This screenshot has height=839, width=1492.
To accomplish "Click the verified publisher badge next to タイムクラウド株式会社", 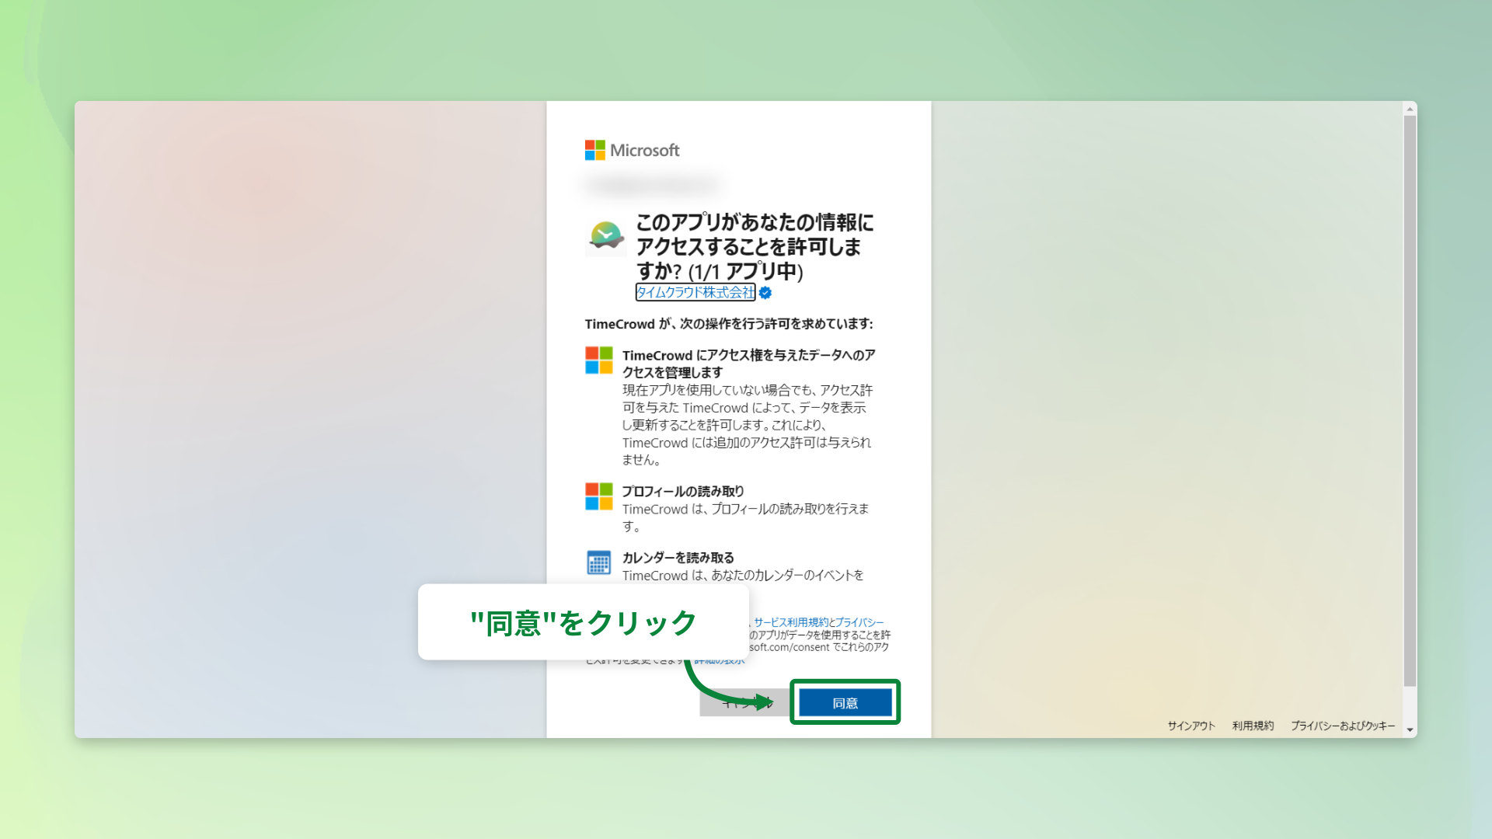I will (x=766, y=293).
